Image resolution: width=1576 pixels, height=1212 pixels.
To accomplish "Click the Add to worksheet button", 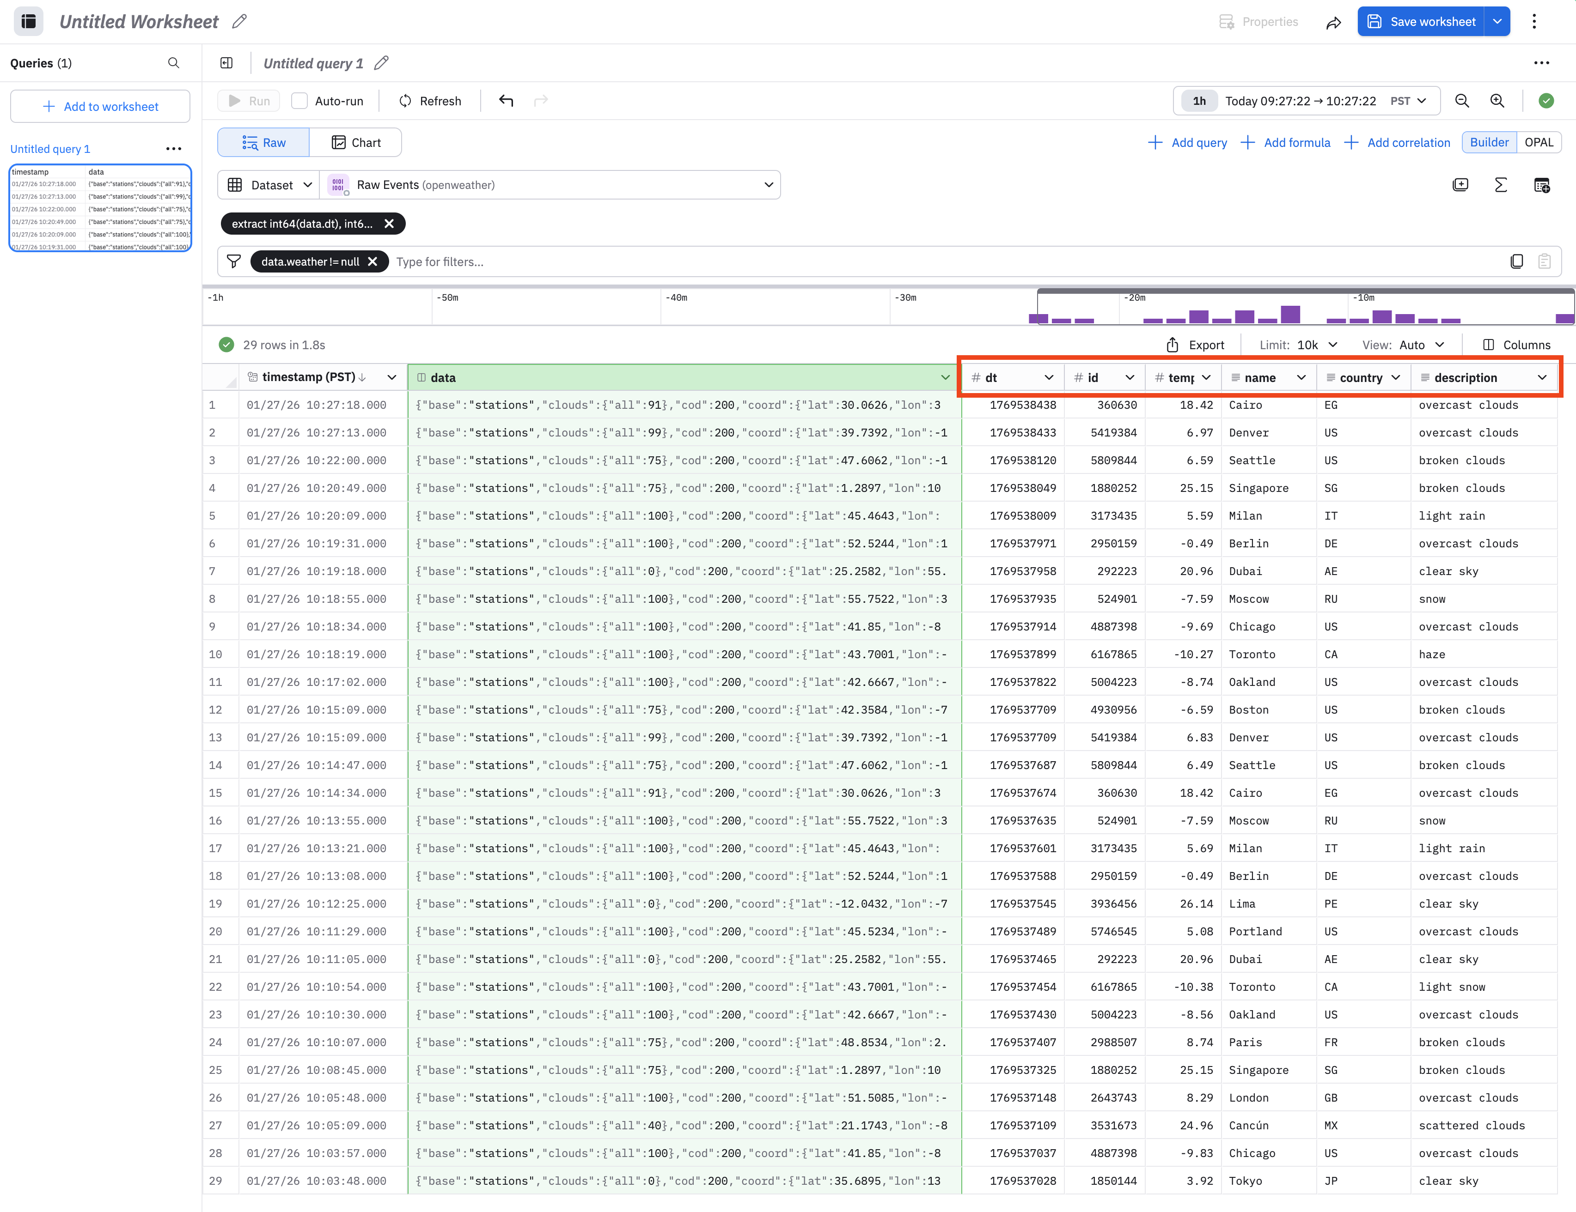I will pos(100,107).
